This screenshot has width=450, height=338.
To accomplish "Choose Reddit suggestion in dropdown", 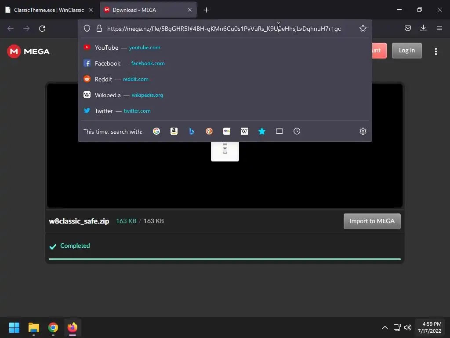I will tap(225, 79).
